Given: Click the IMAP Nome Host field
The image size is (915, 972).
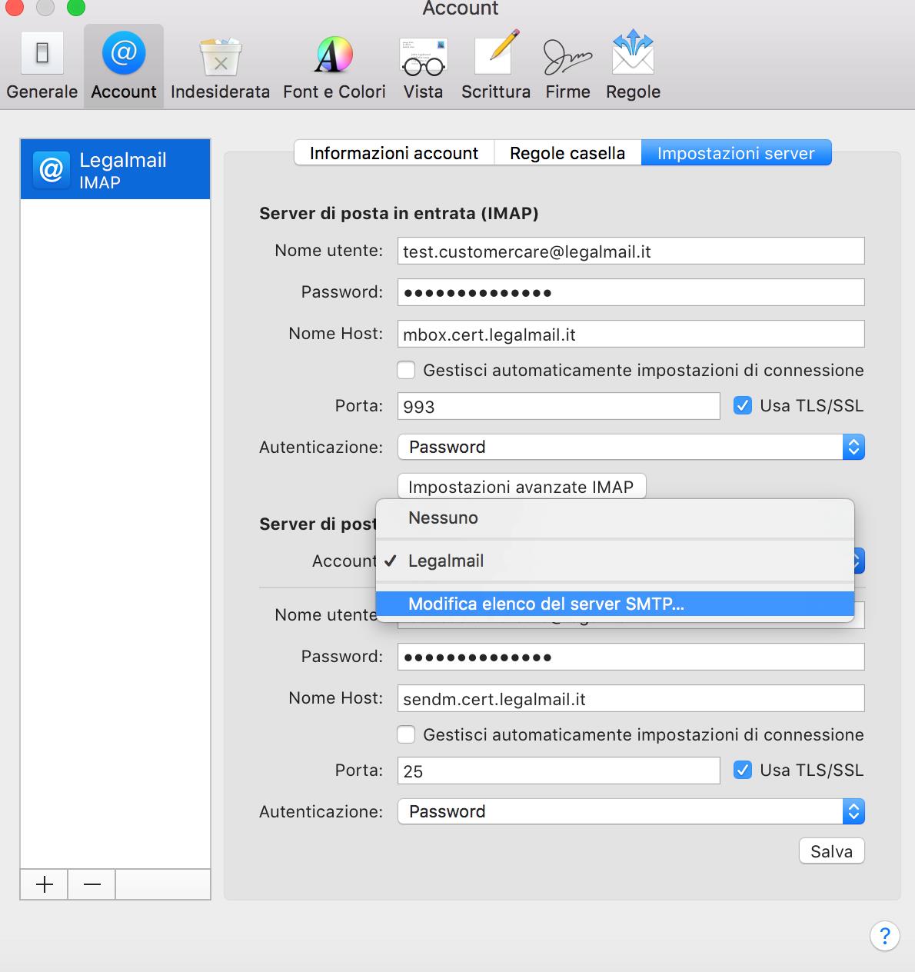Looking at the screenshot, I should tap(631, 335).
